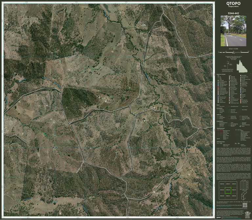This screenshot has width=252, height=220.
Task: Click the QR code for QTopo
Action: (245, 205)
